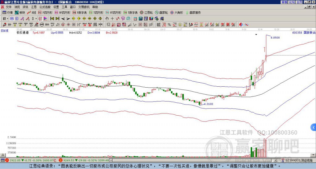Click the save floppy disk icon
This screenshot has height=169, width=316.
(x=151, y=19)
